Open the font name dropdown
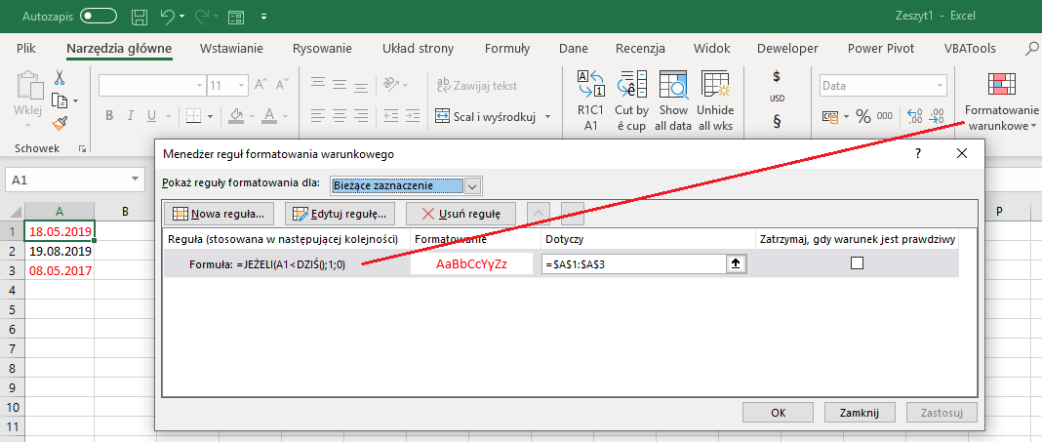 coord(200,86)
